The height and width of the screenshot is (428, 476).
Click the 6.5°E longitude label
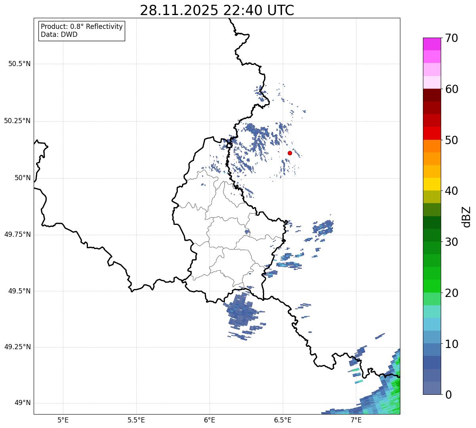point(283,420)
